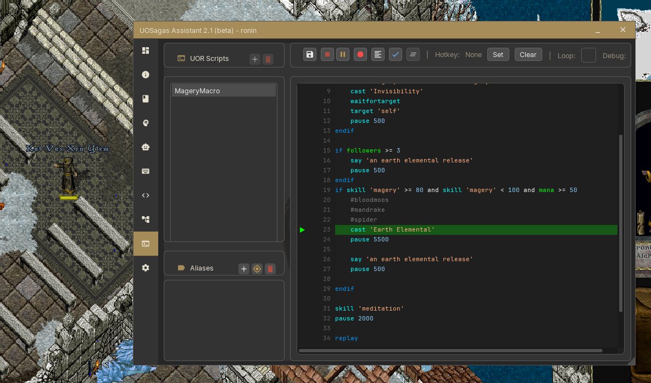Screen dimensions: 651x383
Task: Click the robed character in game window
Action: 68,176
